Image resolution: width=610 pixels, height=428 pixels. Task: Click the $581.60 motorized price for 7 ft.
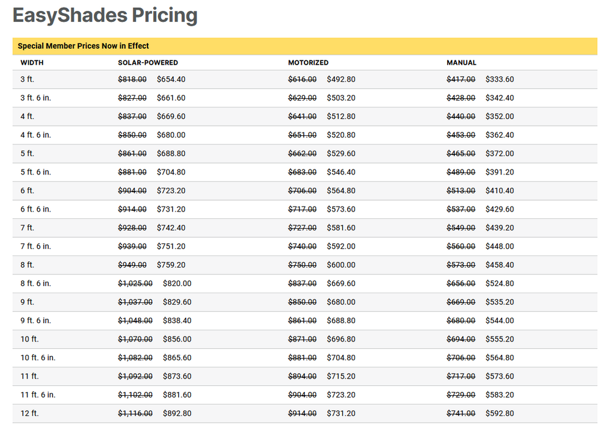(x=341, y=228)
